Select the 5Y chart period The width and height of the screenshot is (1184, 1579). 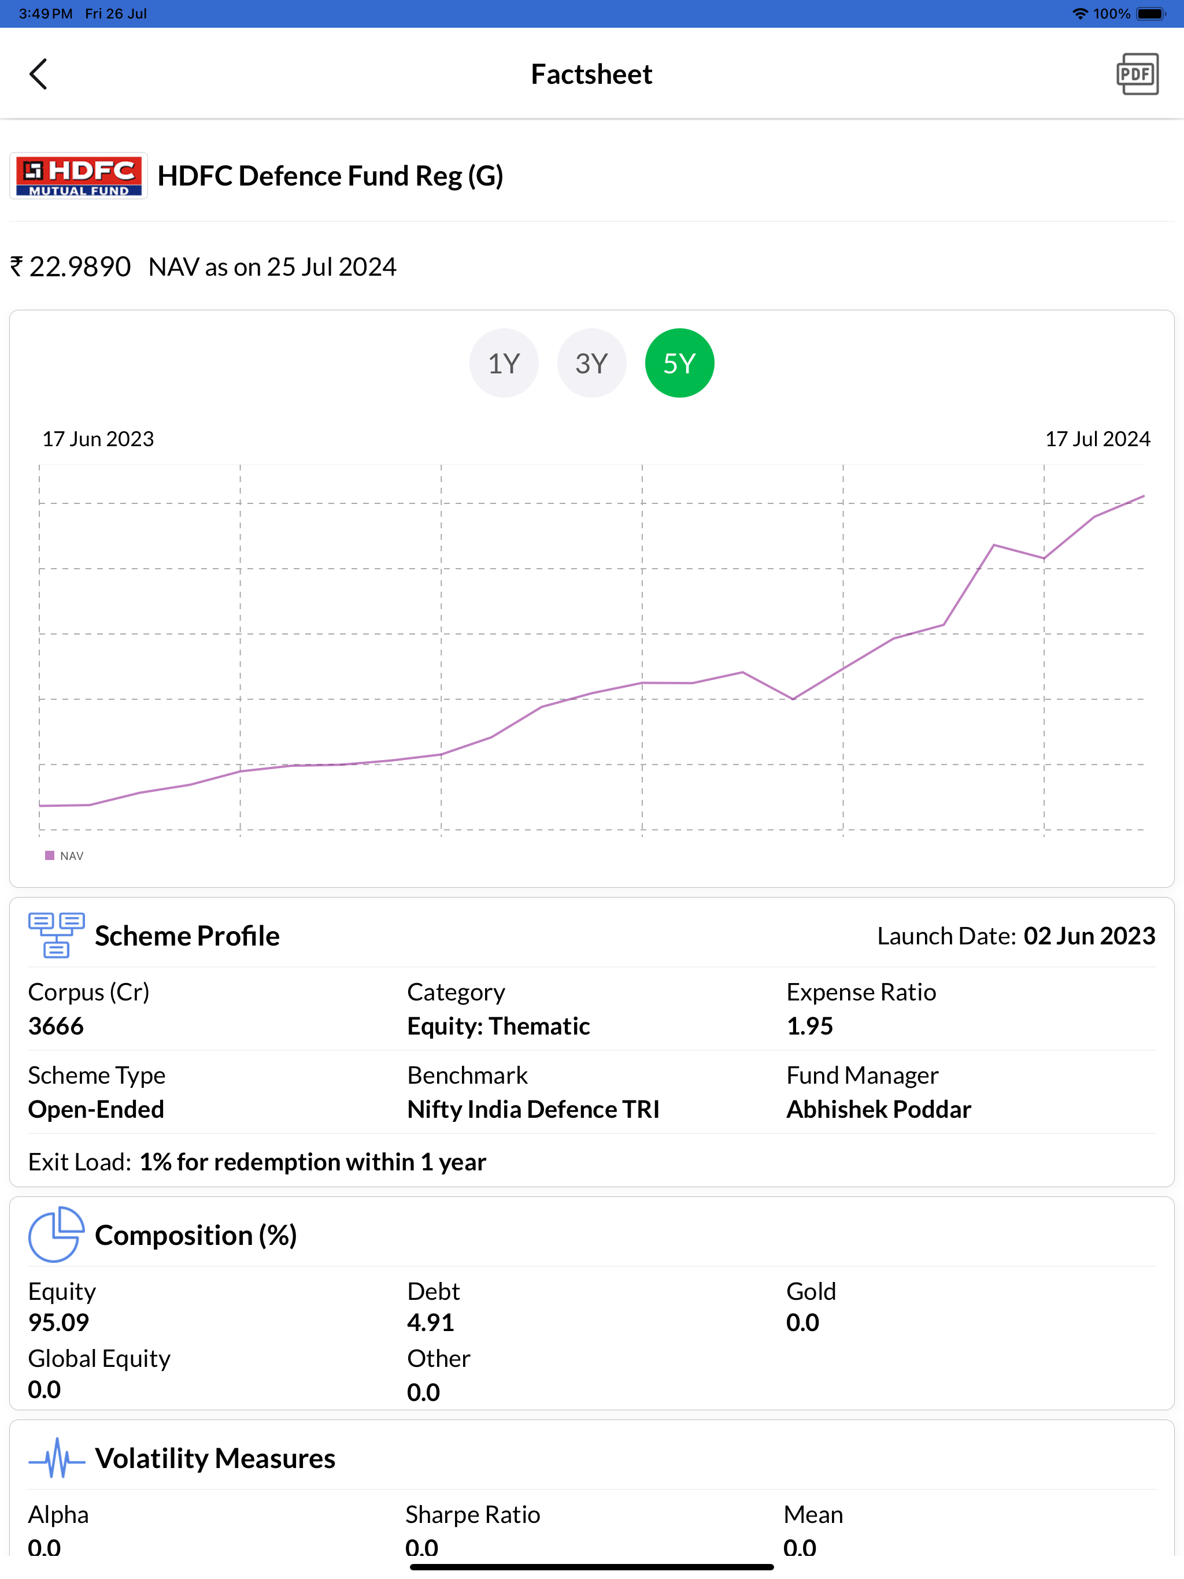pos(679,364)
